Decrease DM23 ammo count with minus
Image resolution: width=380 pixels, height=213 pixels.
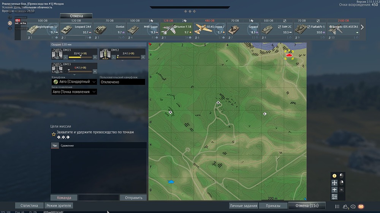[66, 57]
